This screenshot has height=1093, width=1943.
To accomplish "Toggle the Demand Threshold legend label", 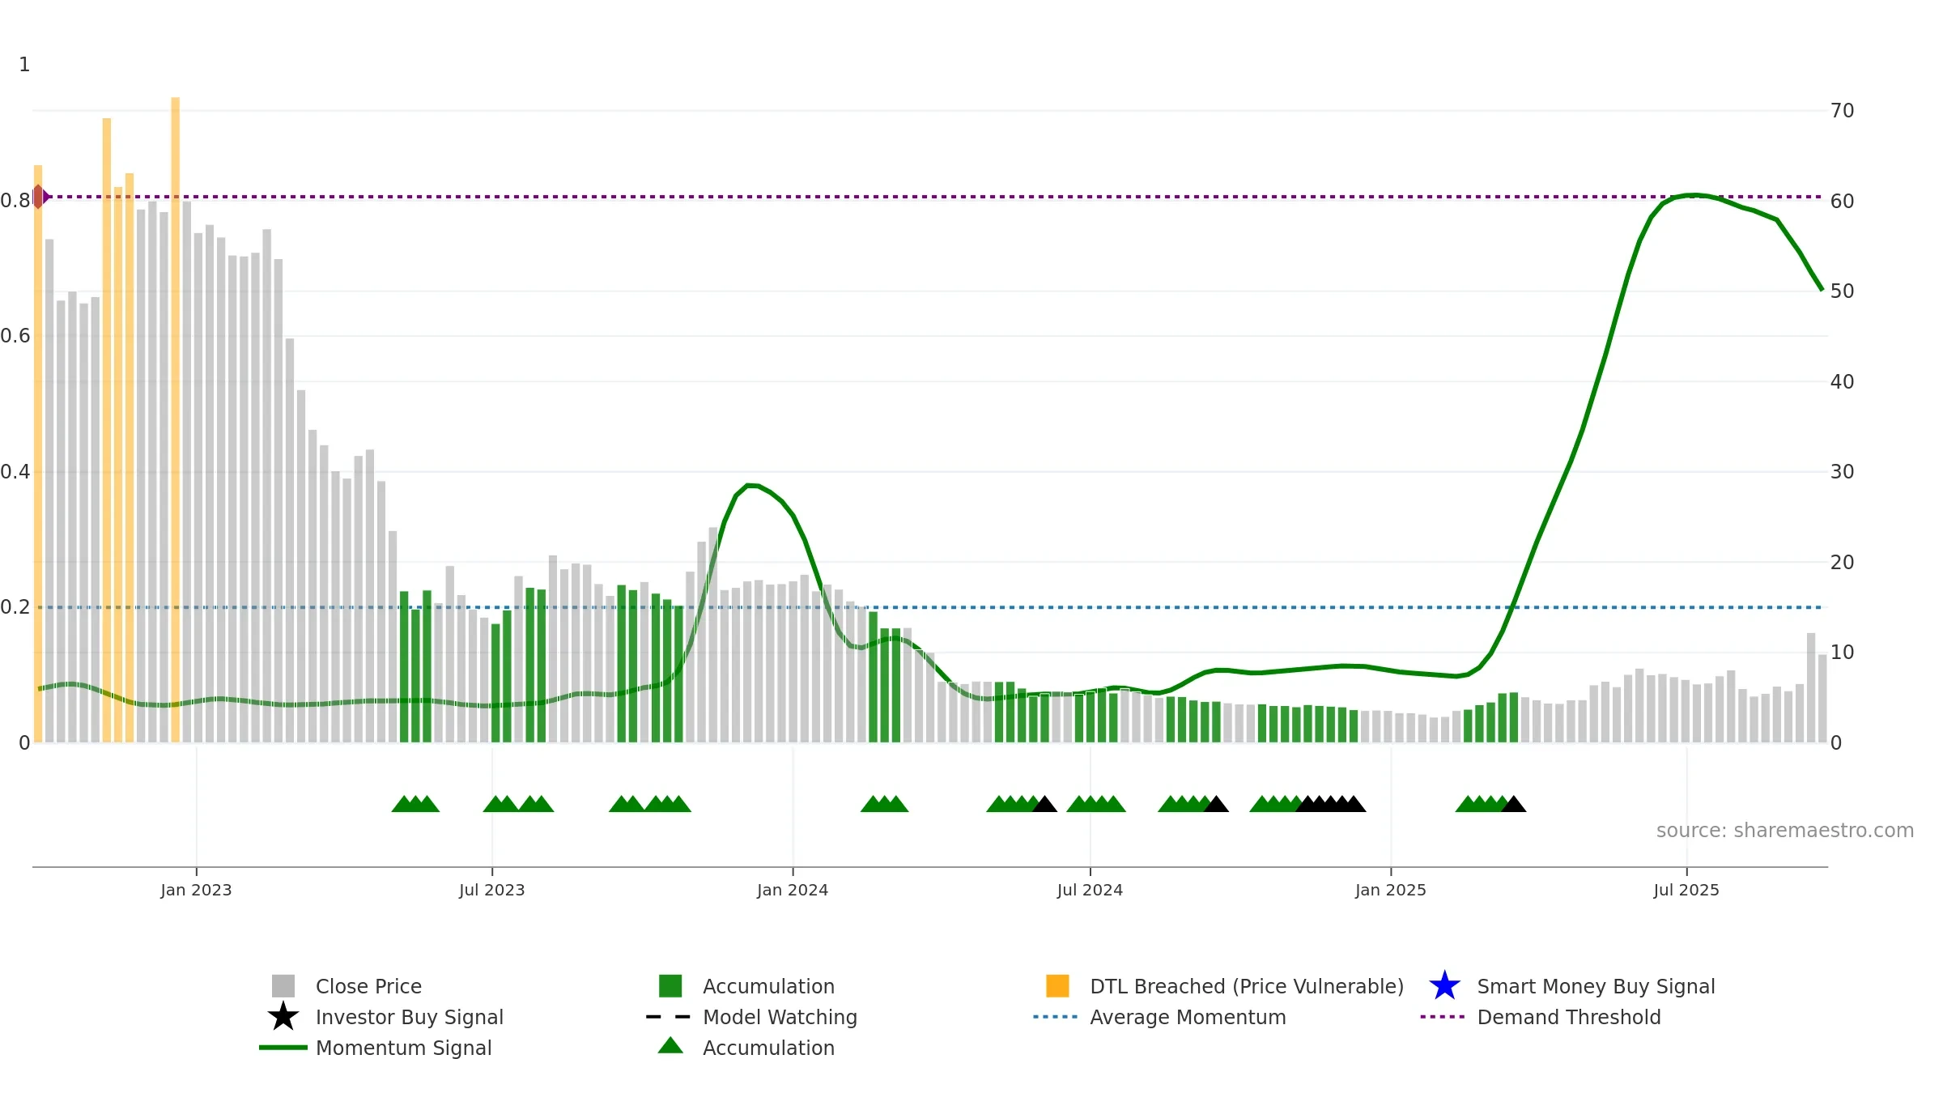I will 1569,1017.
